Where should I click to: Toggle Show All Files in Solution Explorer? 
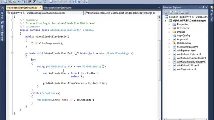tap(172, 12)
